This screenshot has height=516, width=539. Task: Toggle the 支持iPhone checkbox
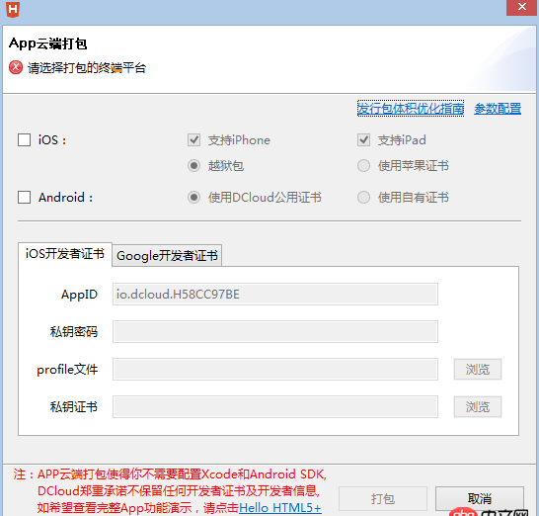[193, 140]
